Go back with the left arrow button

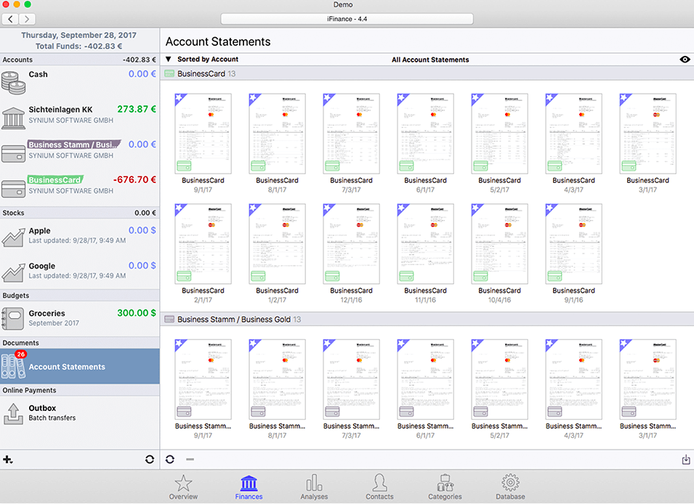10,19
